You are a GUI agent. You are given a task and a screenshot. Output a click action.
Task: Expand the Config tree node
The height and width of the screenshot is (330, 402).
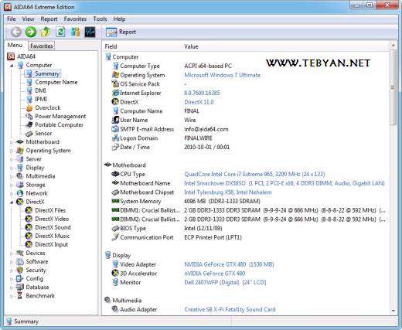[12, 279]
